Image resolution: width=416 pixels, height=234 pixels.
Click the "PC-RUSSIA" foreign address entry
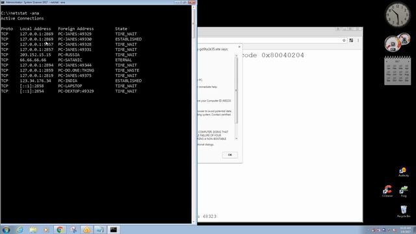pos(69,55)
